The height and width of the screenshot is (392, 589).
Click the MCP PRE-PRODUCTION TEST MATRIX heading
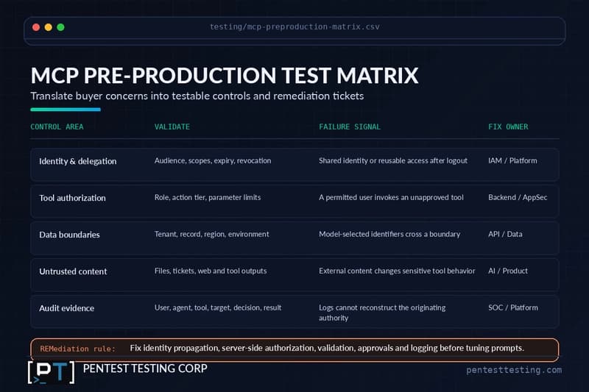(x=225, y=76)
